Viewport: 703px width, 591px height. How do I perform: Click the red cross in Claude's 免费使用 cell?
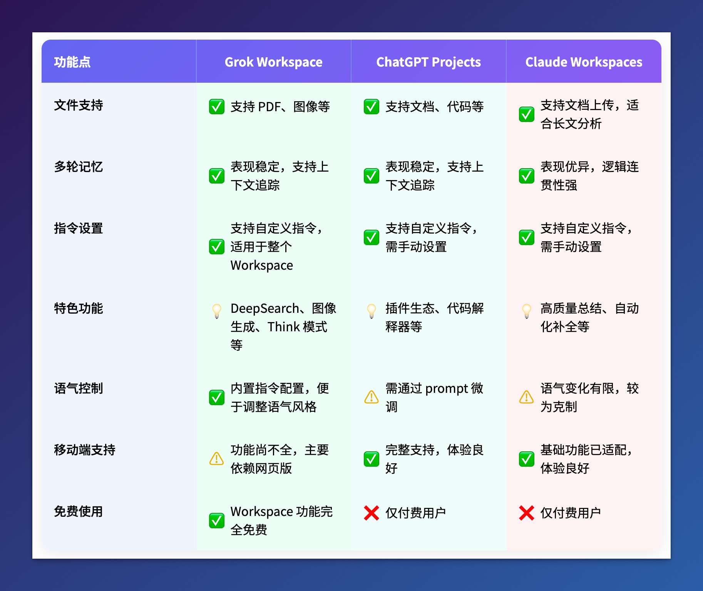pyautogui.click(x=527, y=513)
